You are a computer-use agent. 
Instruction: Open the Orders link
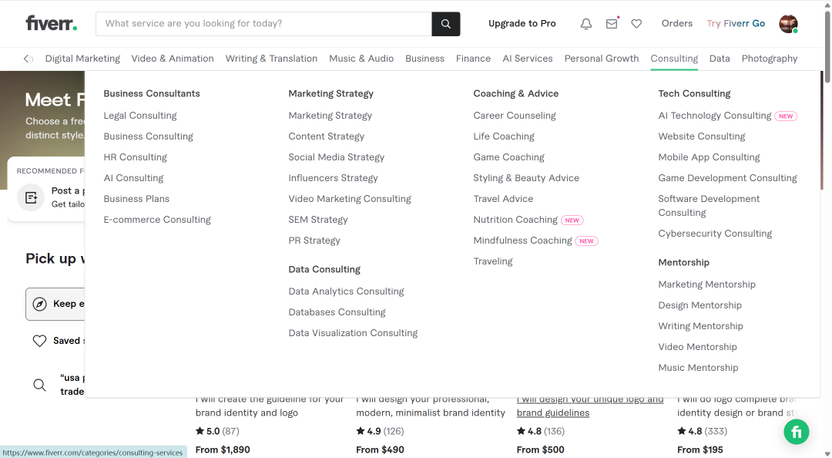[677, 23]
